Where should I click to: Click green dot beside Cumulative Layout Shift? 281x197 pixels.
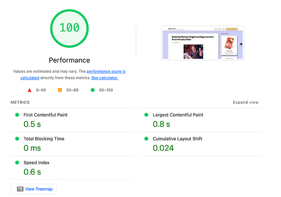[x=146, y=139]
